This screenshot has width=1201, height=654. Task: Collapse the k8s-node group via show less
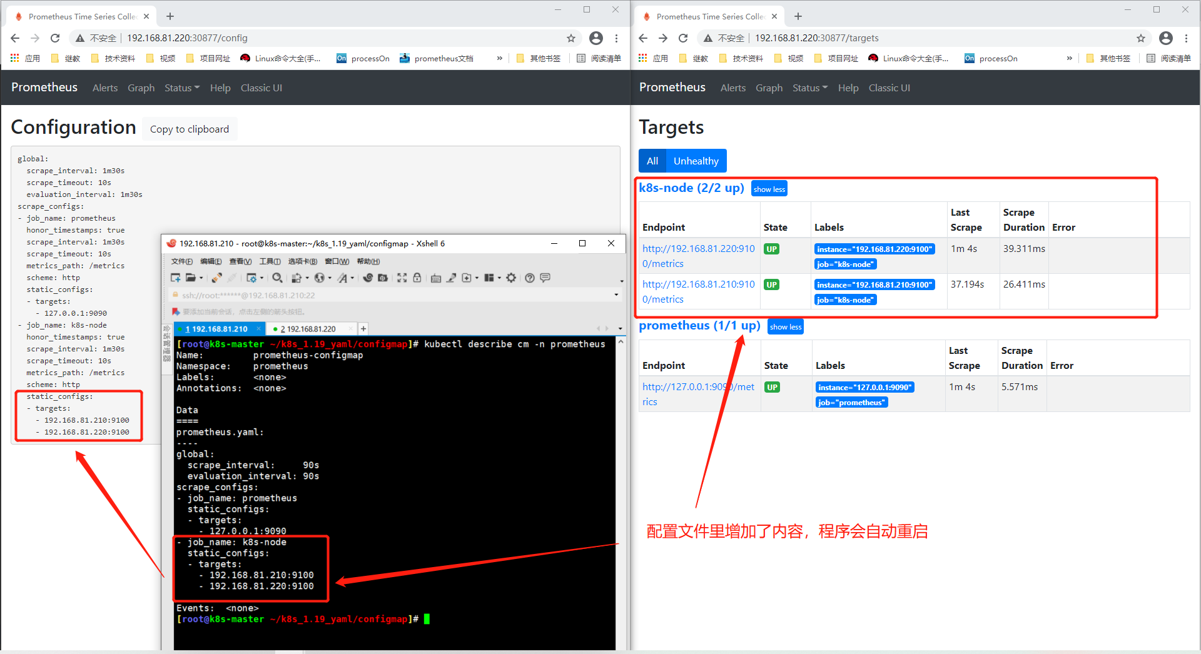[769, 188]
